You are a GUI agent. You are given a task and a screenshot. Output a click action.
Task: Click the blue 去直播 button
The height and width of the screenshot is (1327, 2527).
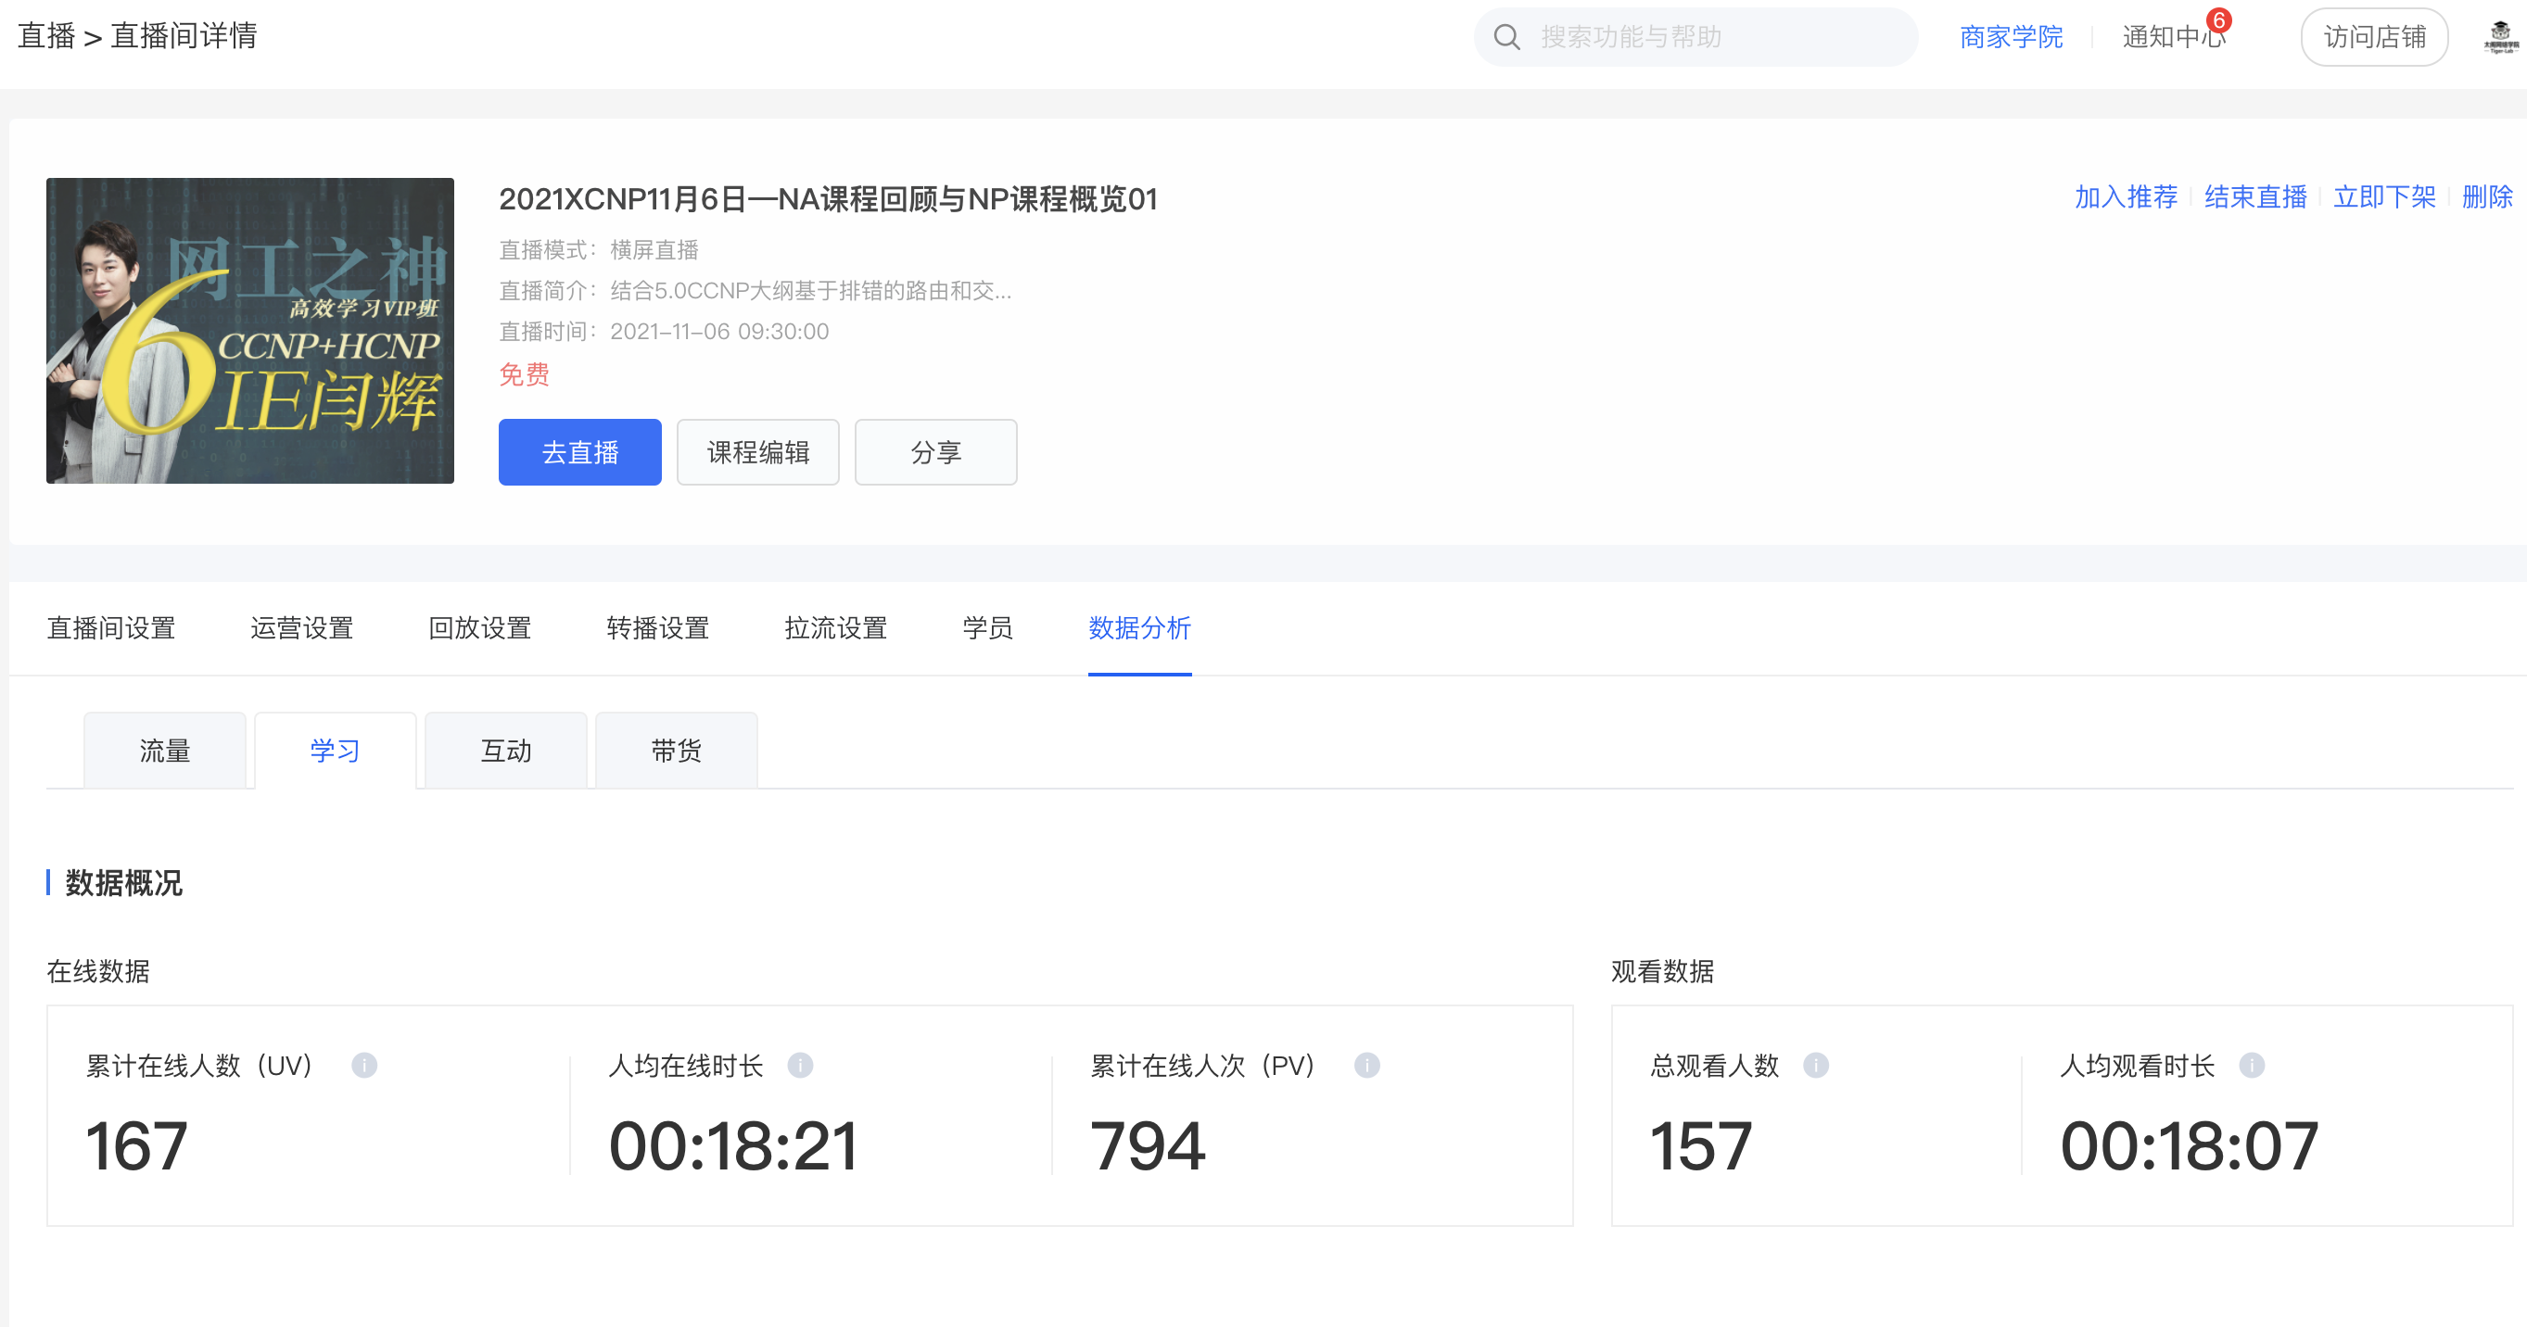click(x=579, y=452)
